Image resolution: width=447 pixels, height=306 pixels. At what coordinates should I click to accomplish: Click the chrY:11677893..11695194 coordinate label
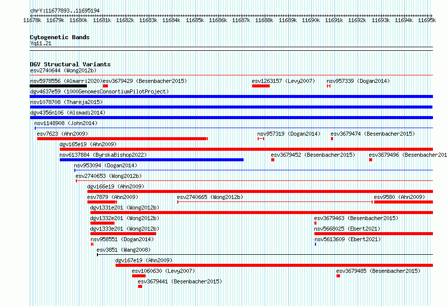65,11
